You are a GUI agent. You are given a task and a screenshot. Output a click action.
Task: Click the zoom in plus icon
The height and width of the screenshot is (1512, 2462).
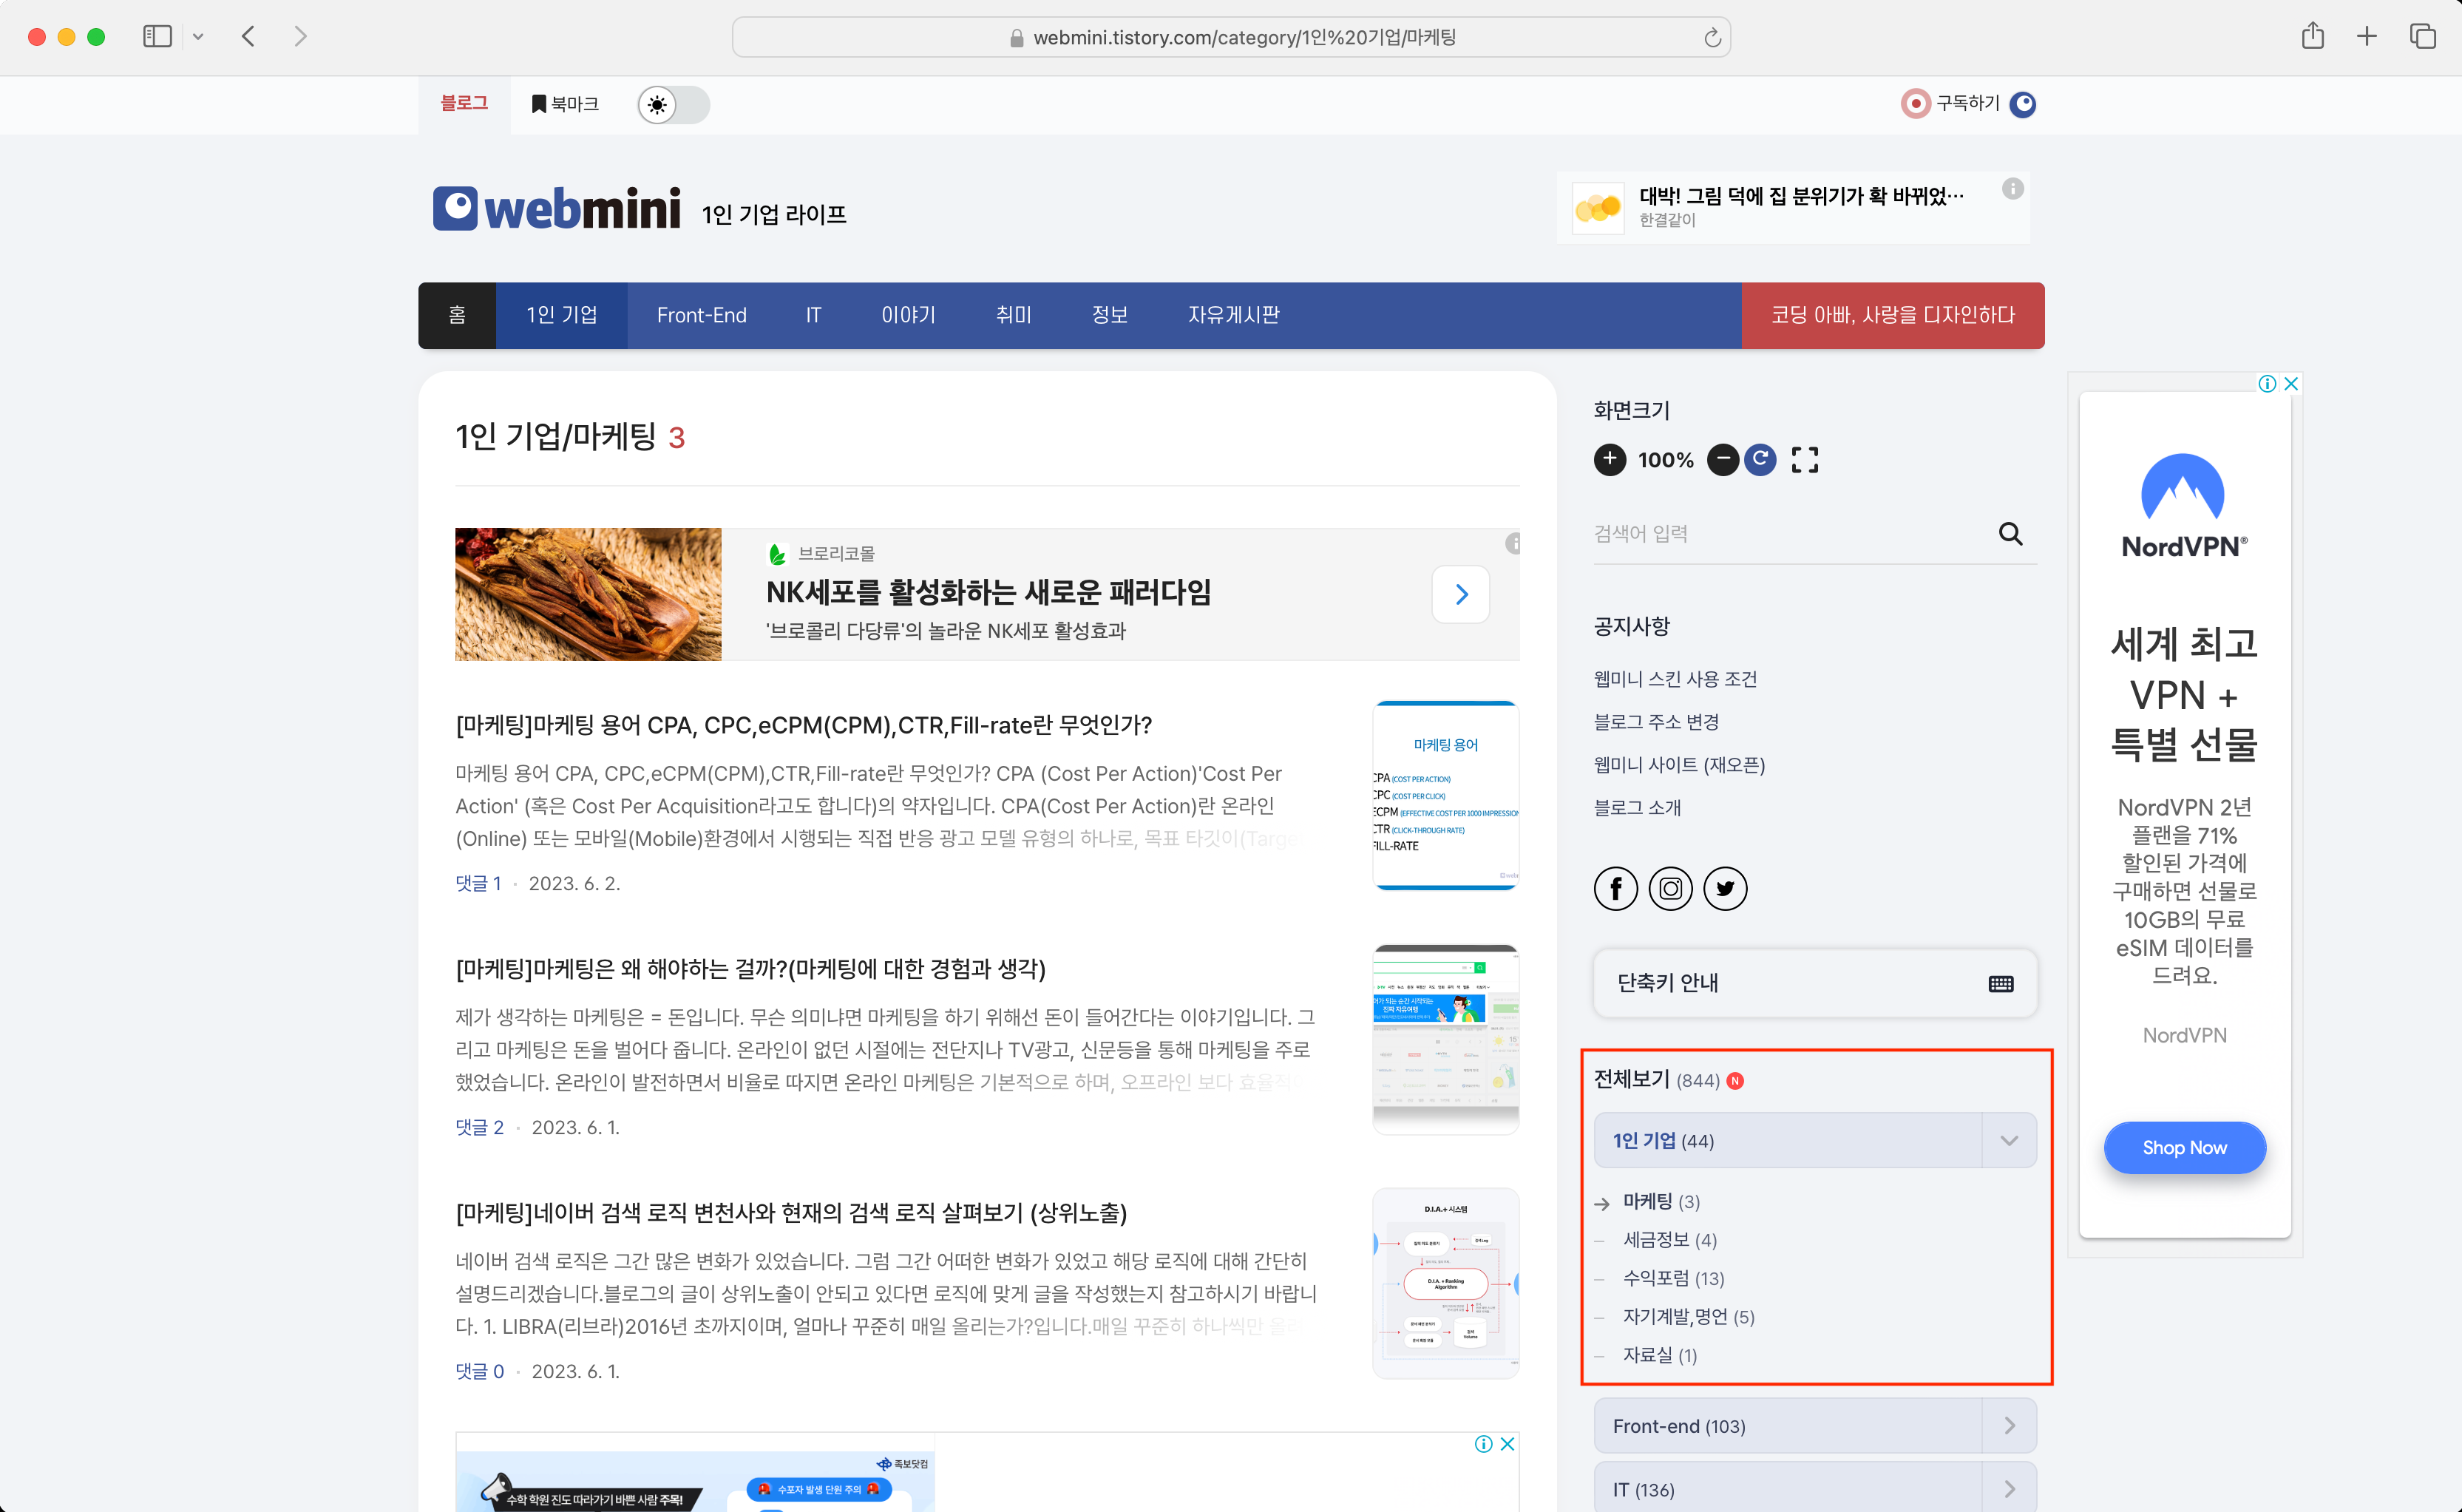click(x=1609, y=459)
